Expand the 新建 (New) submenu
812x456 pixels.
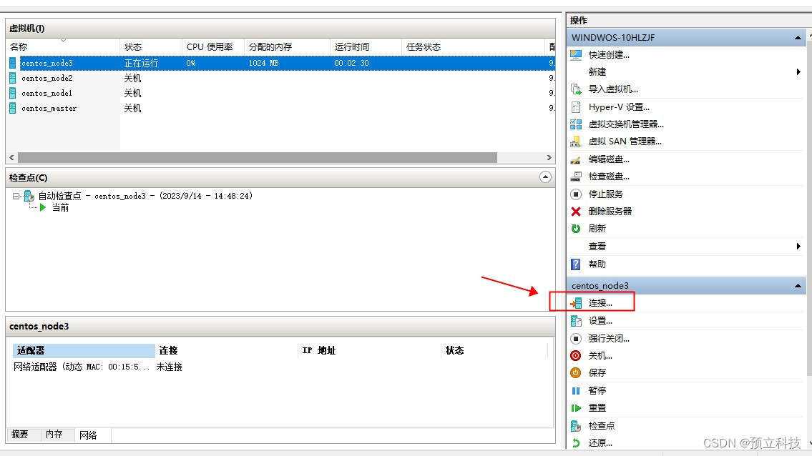pos(798,72)
